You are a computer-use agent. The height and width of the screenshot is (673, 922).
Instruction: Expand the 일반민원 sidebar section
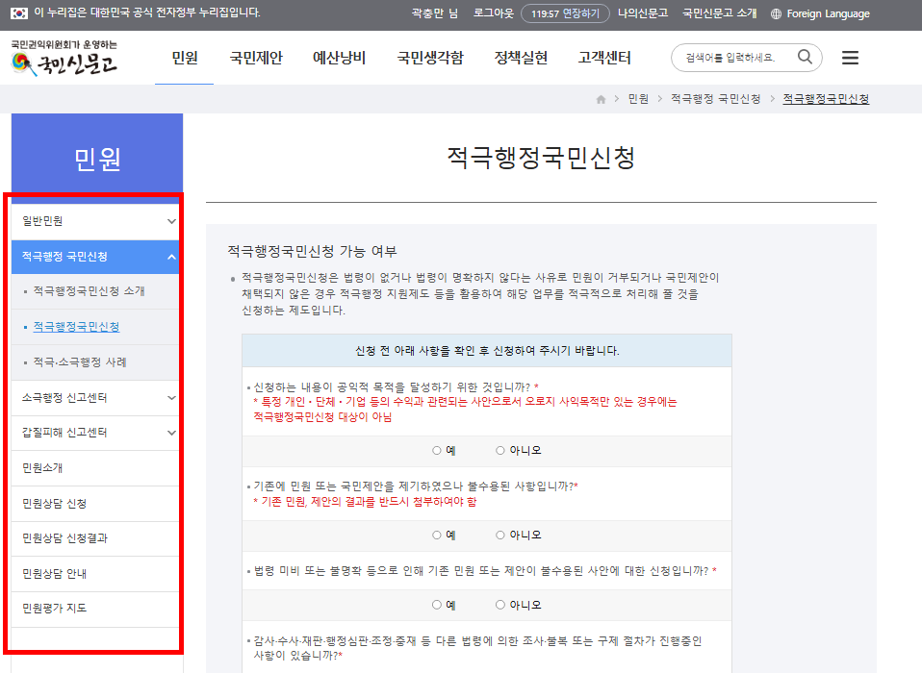(x=93, y=220)
